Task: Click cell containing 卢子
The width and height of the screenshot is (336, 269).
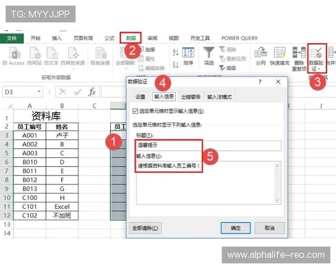Action: click(62, 136)
